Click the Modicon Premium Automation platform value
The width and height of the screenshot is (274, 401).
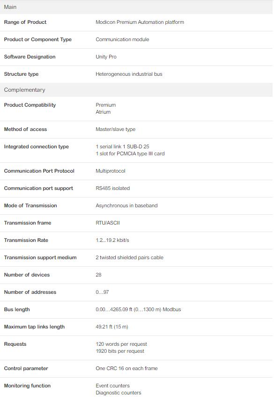[x=140, y=22]
